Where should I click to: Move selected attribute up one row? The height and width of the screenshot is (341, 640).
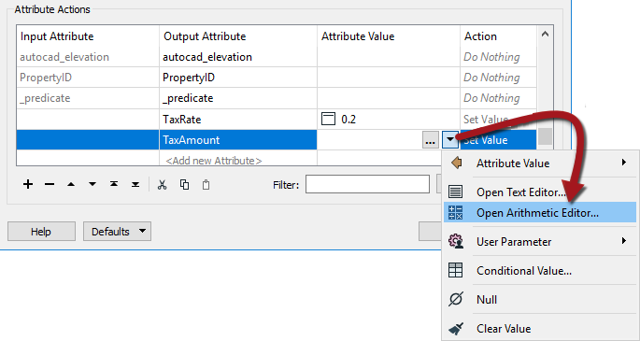click(71, 184)
